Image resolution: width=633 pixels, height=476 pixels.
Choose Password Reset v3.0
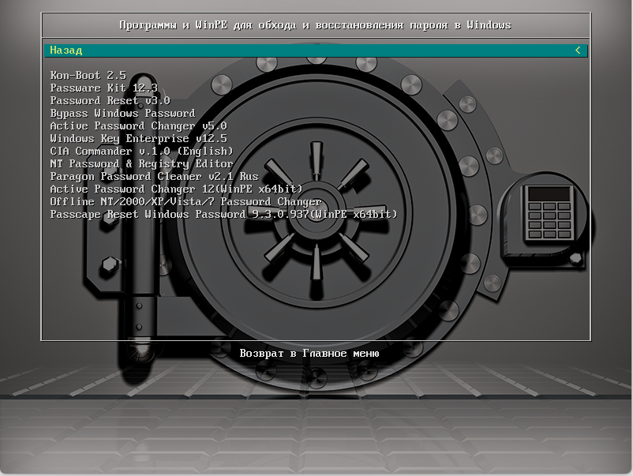[x=110, y=100]
